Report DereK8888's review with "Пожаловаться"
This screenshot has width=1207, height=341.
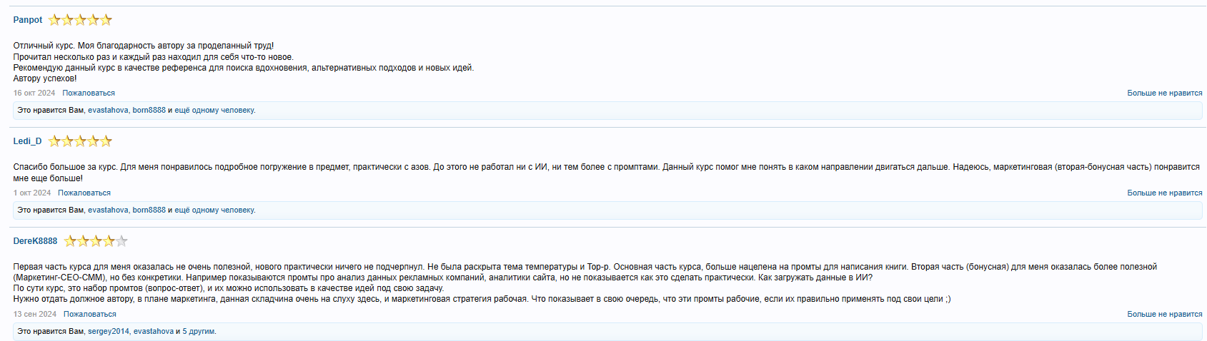pos(90,315)
